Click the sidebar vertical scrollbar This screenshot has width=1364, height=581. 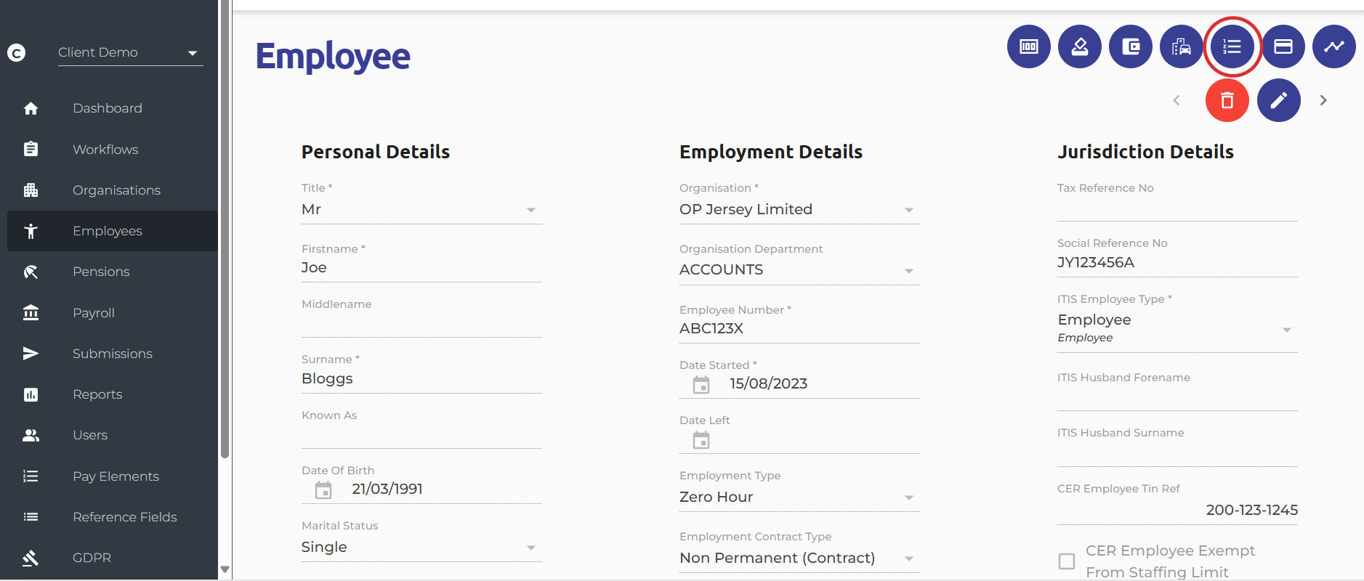coord(225,229)
